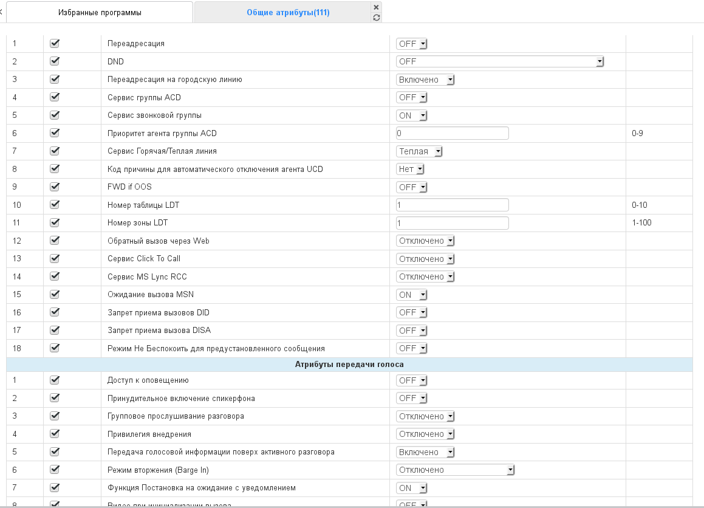Select the Общие атрибуты(111) tab

(288, 12)
